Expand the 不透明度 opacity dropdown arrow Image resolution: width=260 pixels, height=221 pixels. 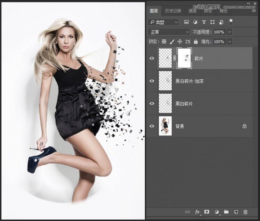[230, 32]
